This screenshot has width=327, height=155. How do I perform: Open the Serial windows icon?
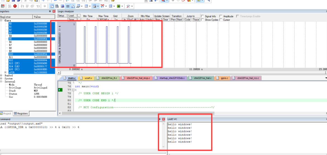pos(95,6)
